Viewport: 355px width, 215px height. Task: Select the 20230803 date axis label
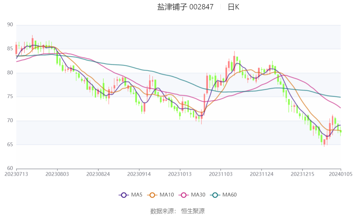click(57, 174)
